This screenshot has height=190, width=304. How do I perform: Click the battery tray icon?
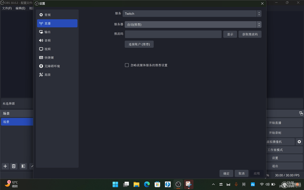(273, 184)
